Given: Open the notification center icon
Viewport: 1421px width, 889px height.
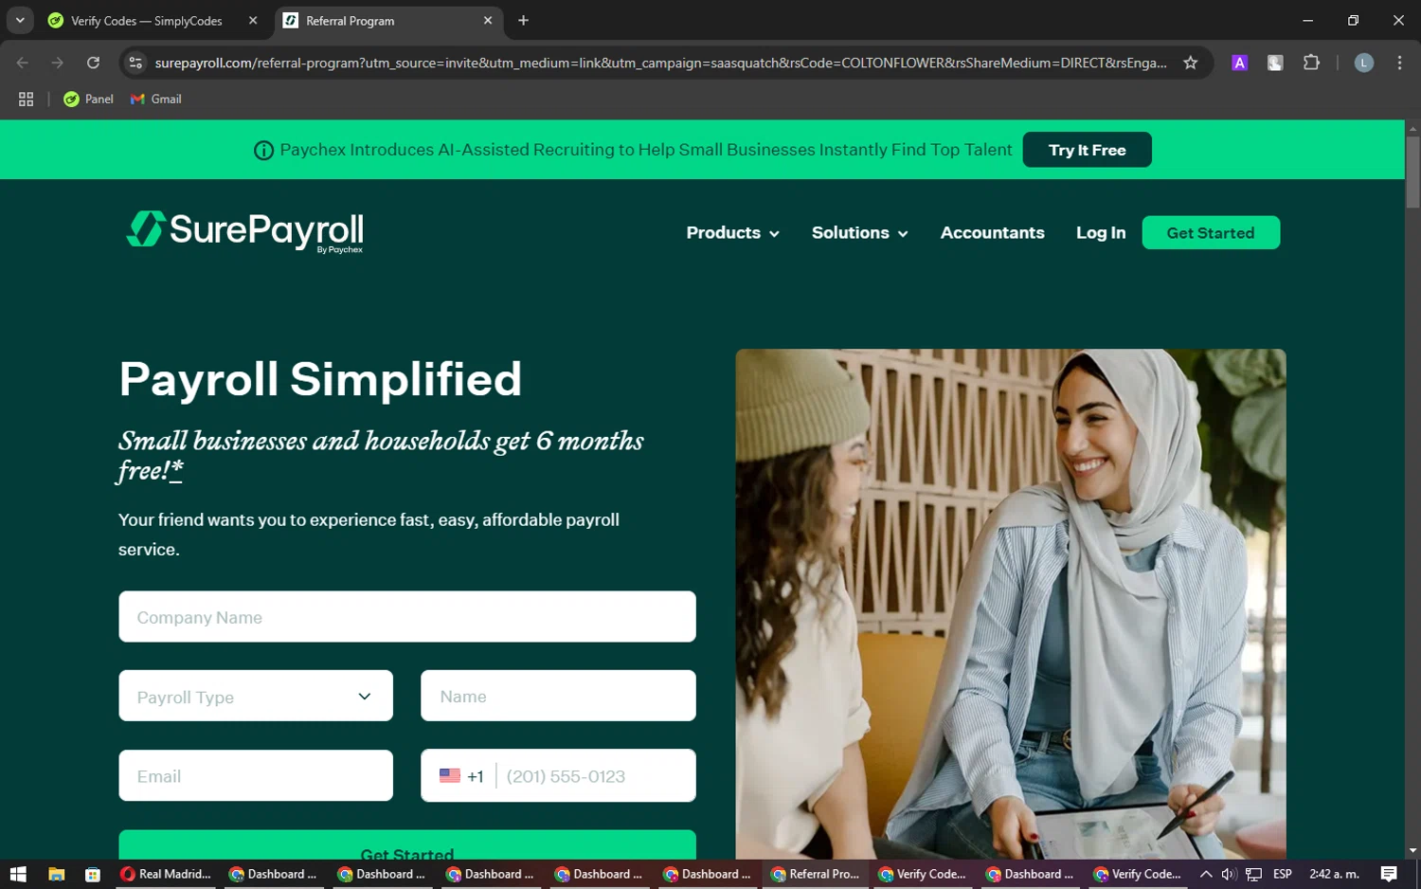Looking at the screenshot, I should click(1389, 874).
